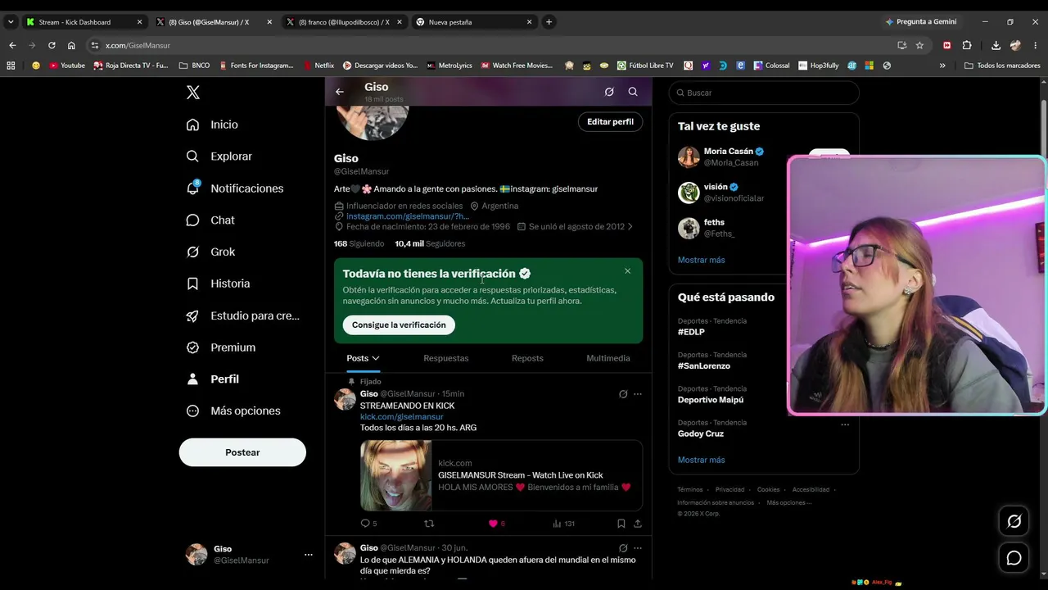
Task: Open the floating Grok button
Action: pos(1014,521)
